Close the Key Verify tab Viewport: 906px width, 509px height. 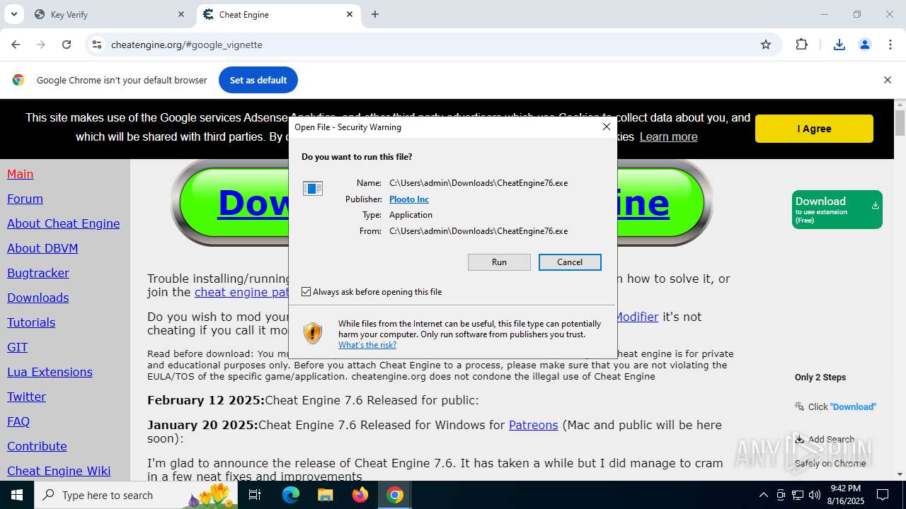pos(181,14)
